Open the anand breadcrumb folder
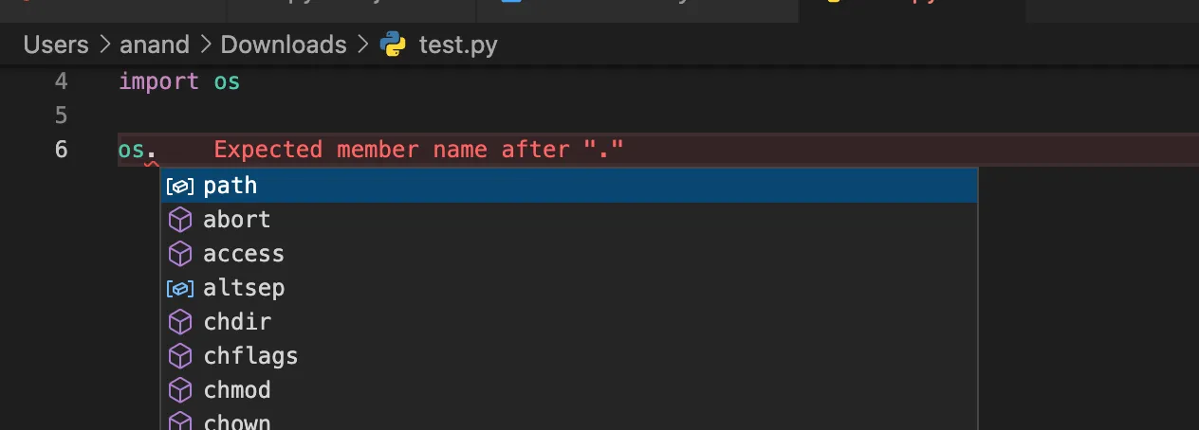This screenshot has height=430, width=1199. click(155, 45)
